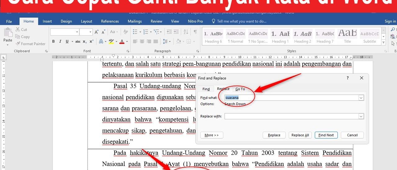
Task: Toggle Superscript formatting
Action: point(91,41)
